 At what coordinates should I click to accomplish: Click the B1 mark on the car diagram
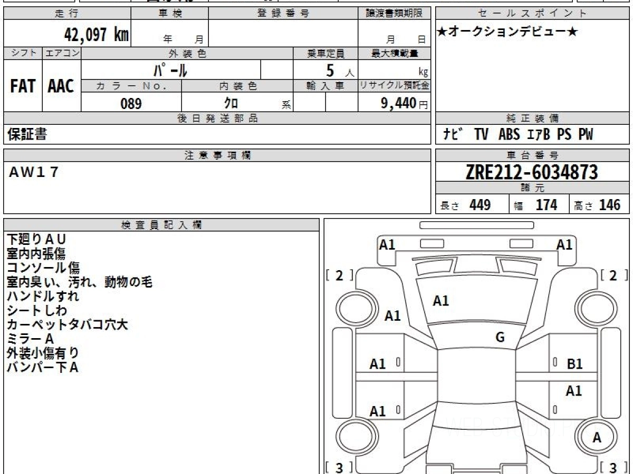574,363
